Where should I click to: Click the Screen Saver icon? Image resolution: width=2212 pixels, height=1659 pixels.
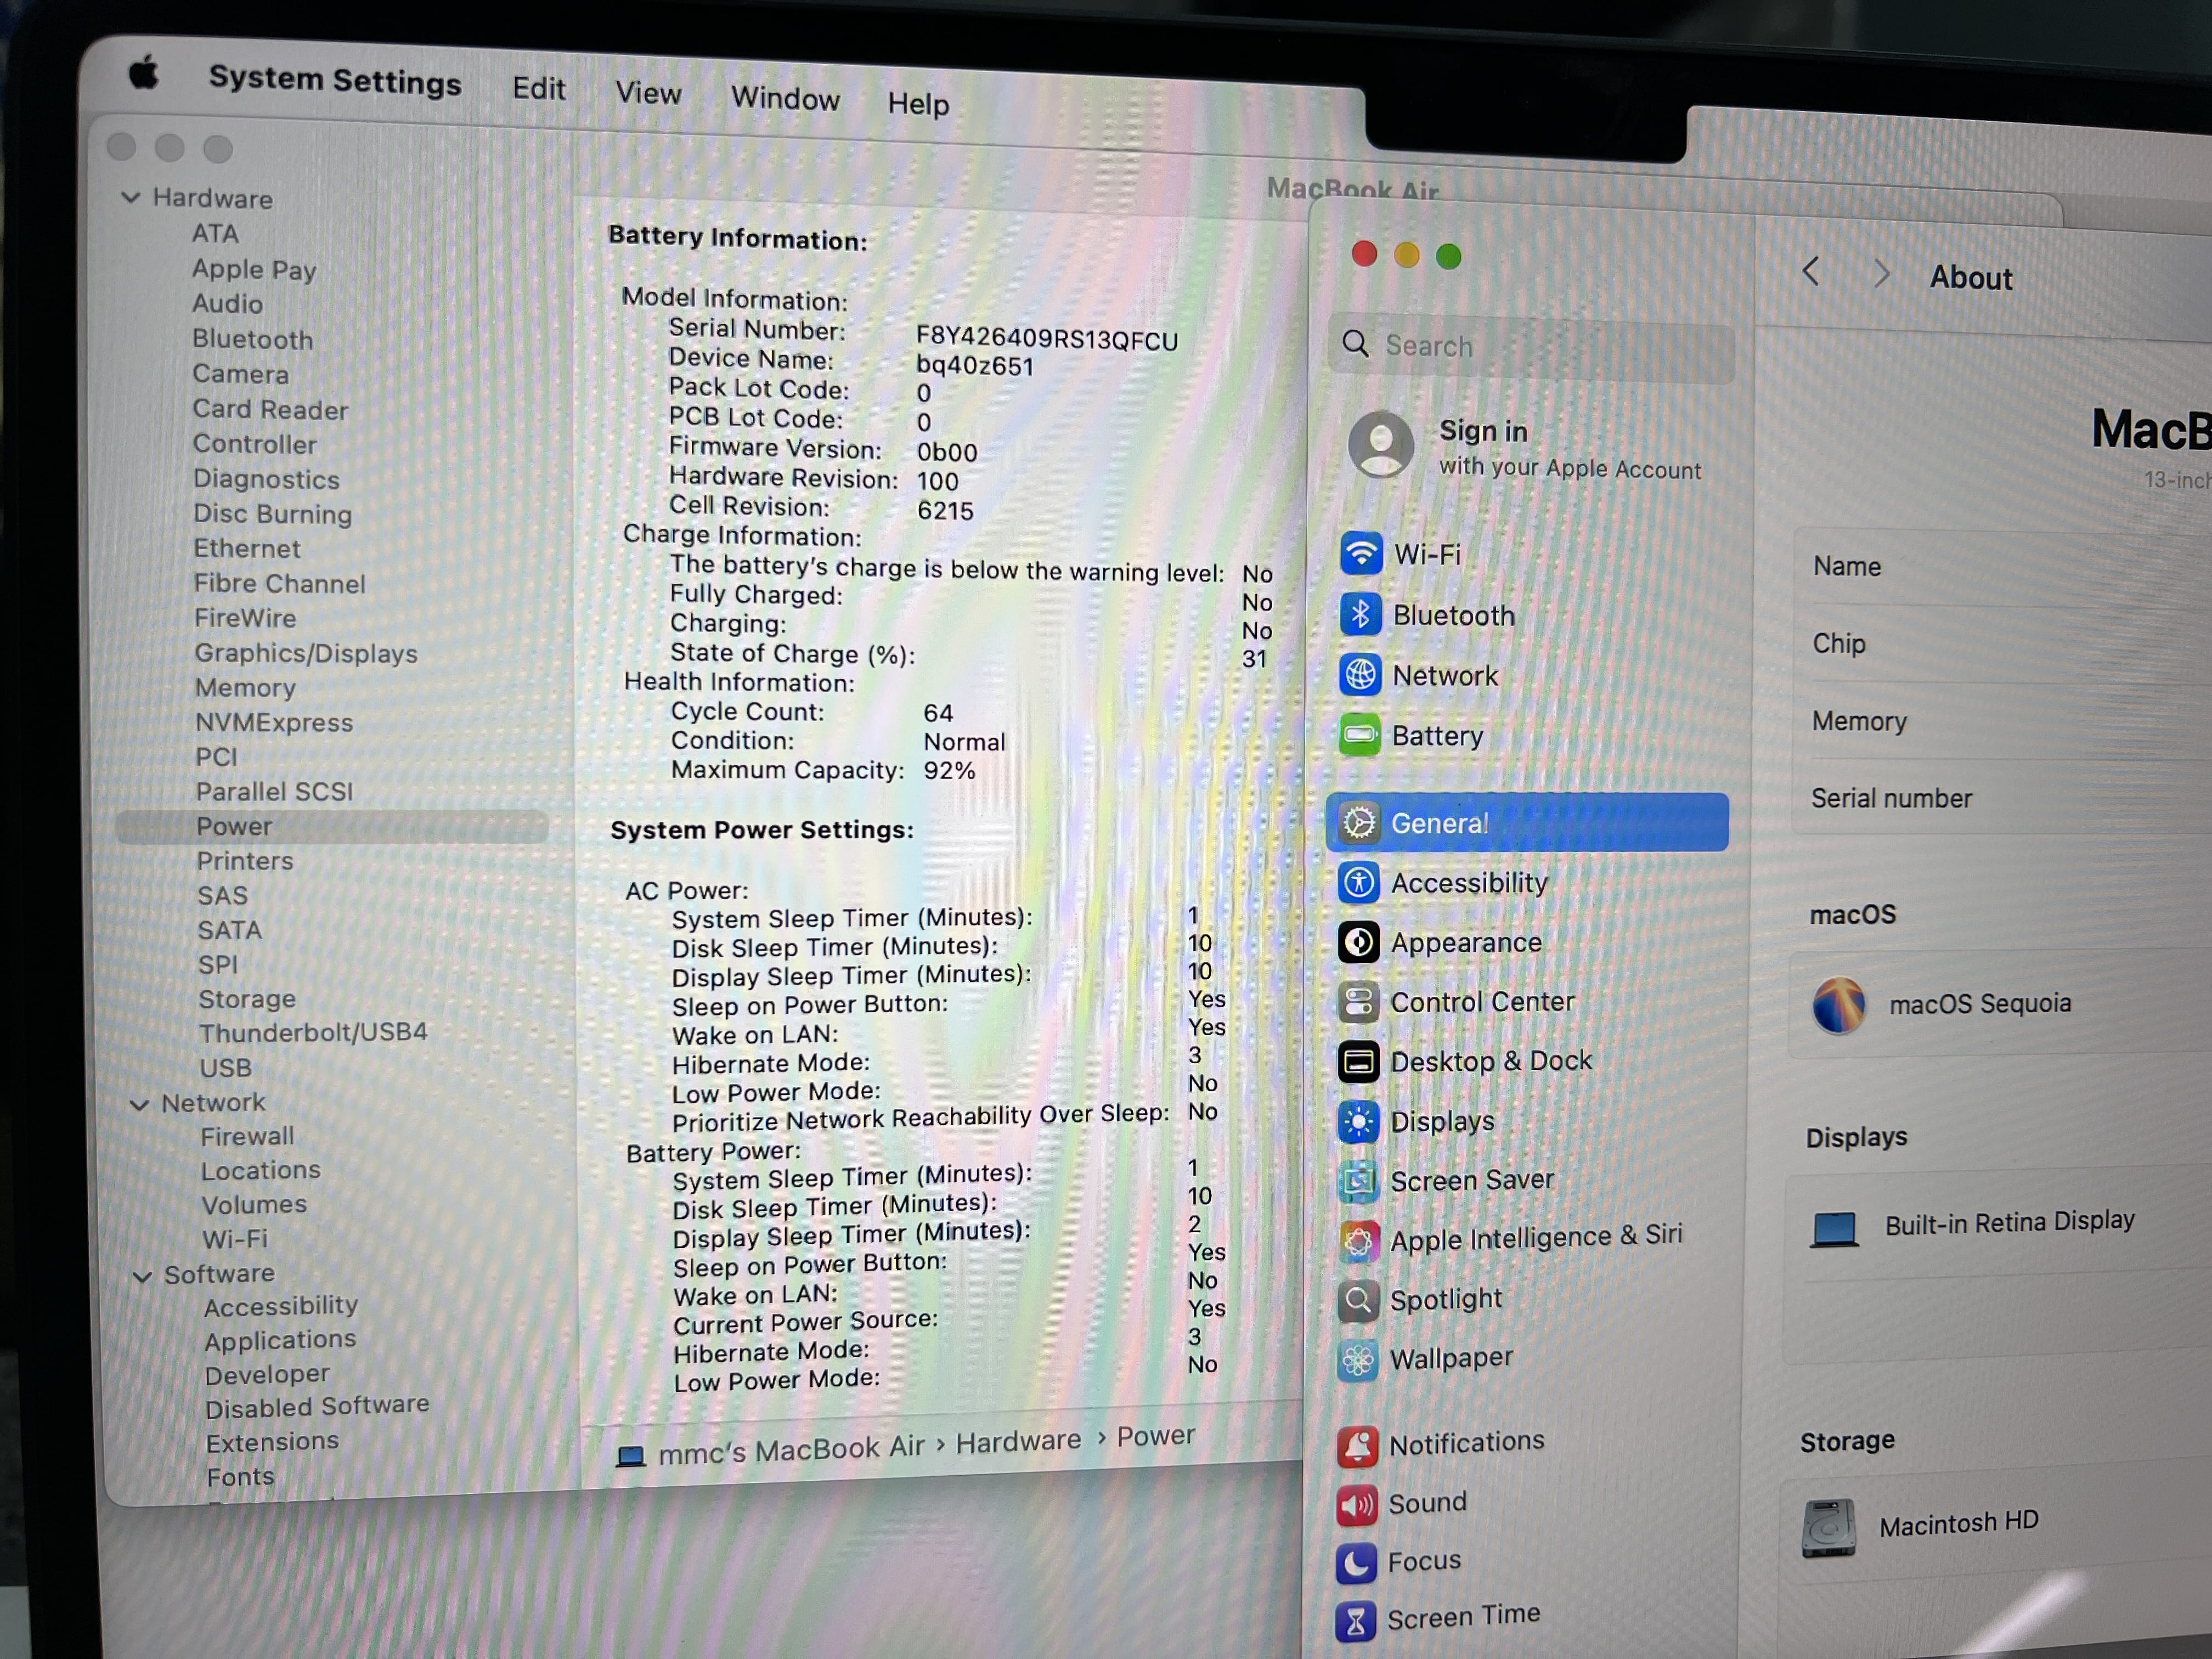click(1359, 1181)
